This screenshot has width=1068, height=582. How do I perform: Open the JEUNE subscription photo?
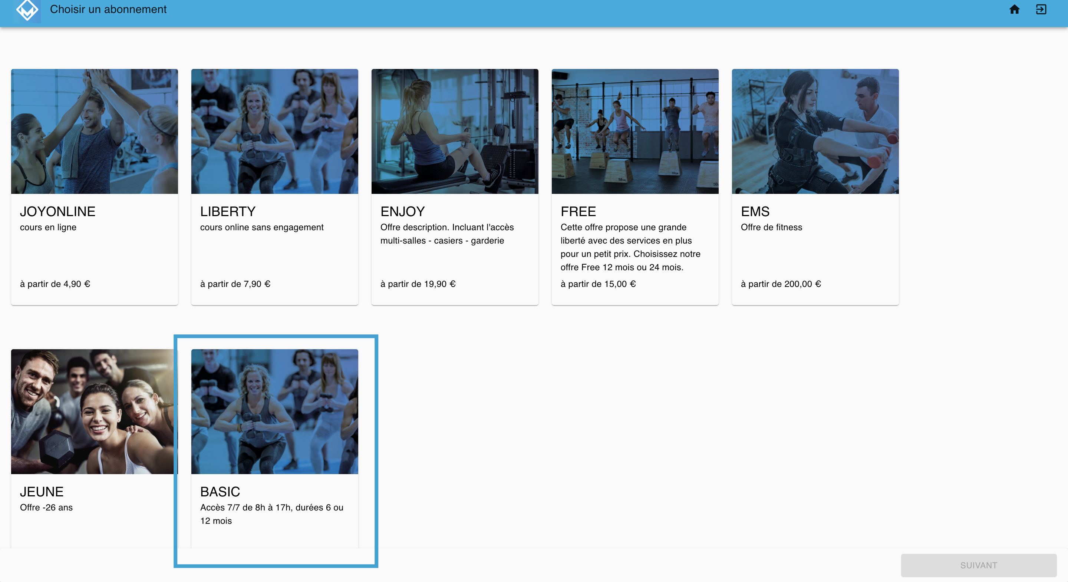[95, 411]
